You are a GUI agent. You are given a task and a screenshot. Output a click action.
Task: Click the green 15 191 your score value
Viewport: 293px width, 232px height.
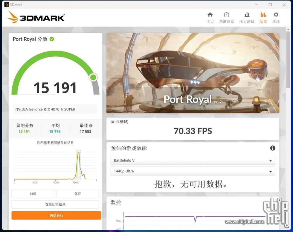tap(24, 131)
